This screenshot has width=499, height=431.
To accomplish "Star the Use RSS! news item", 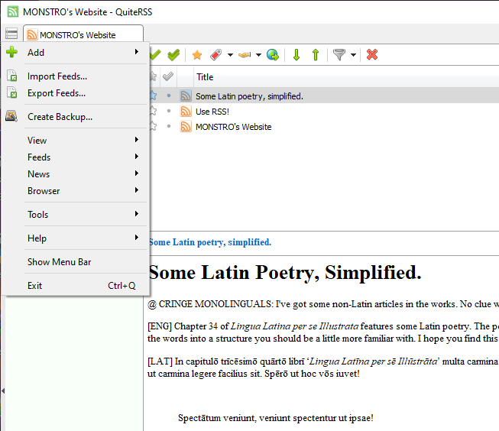I will click(x=153, y=111).
